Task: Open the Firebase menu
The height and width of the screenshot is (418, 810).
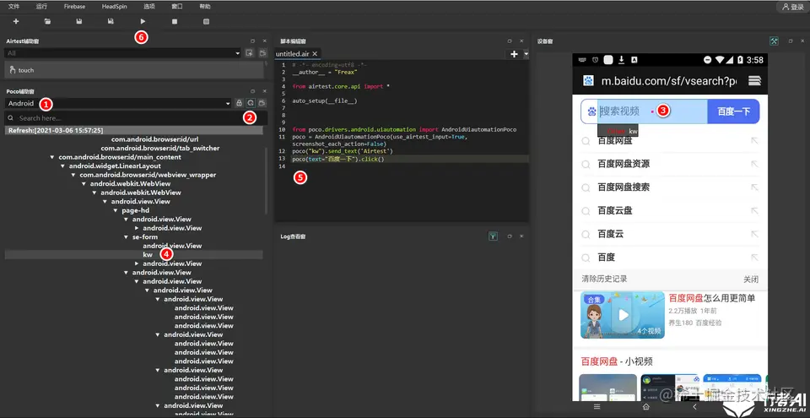Action: click(x=74, y=7)
